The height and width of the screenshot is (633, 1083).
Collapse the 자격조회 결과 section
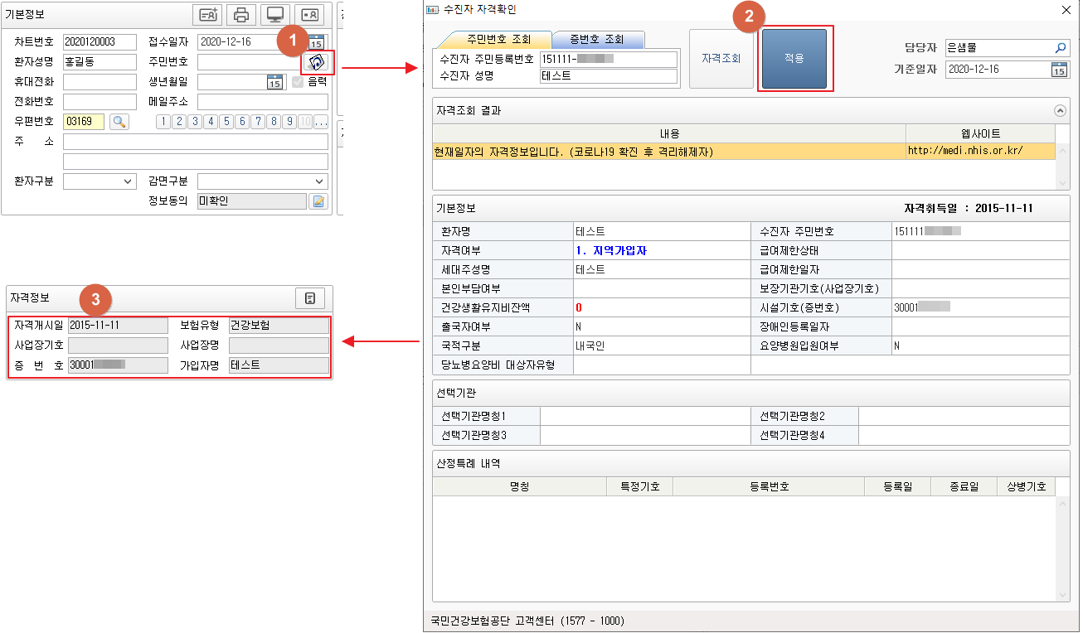click(1059, 110)
